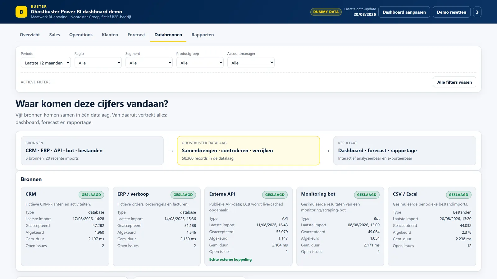Click CSV / Excel Type value Bestanden
The width and height of the screenshot is (497, 279).
[x=462, y=212]
